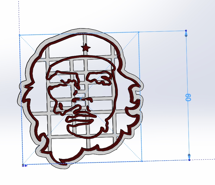Viewport: 215px width, 185px height.
Task: Click the dimension's lower arrowhead handle
Action: [x=189, y=155]
